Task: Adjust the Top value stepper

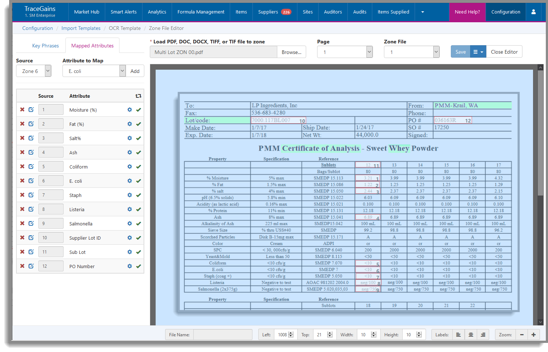Action: tap(330, 334)
